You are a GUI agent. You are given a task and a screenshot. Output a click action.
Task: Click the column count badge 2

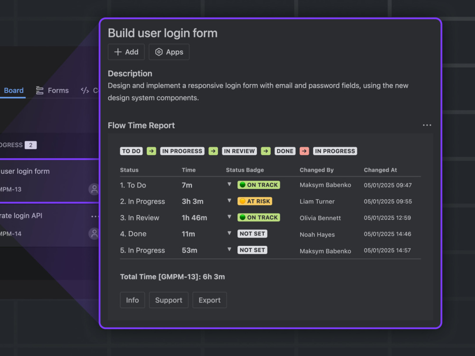[x=30, y=145]
